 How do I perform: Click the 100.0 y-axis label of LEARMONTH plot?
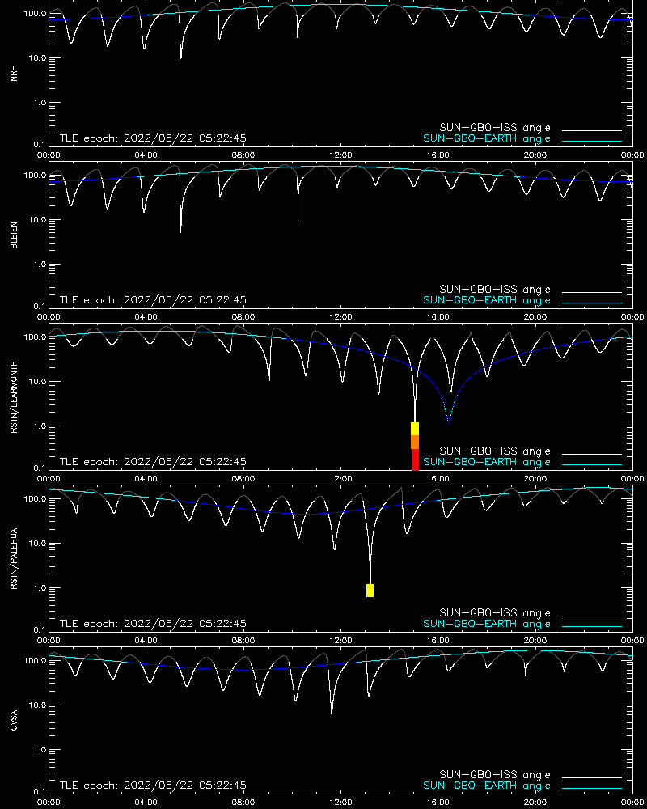click(35, 337)
